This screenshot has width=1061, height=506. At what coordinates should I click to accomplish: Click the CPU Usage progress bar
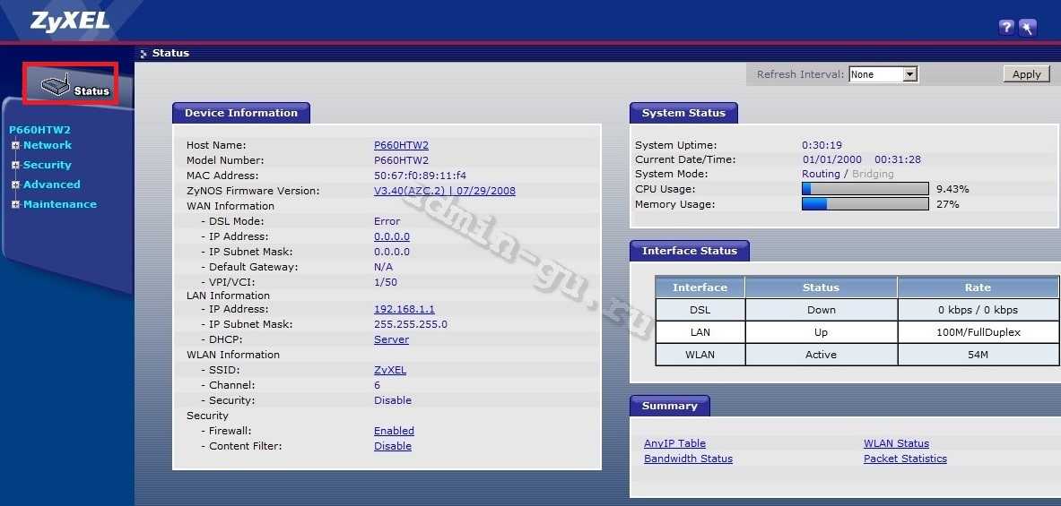tap(865, 188)
